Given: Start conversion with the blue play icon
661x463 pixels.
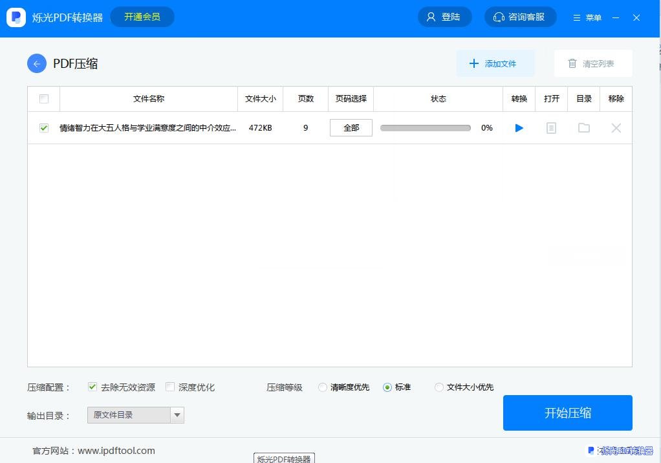Looking at the screenshot, I should pos(519,127).
